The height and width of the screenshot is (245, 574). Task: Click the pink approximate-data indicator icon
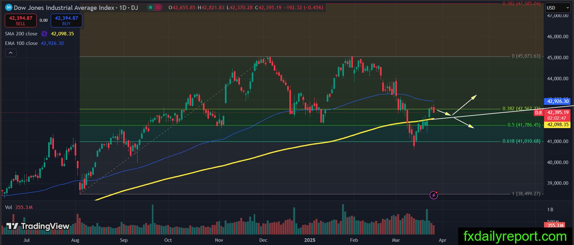click(158, 8)
